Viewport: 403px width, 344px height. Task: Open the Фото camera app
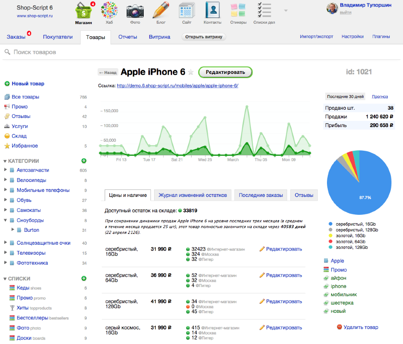[x=135, y=13]
